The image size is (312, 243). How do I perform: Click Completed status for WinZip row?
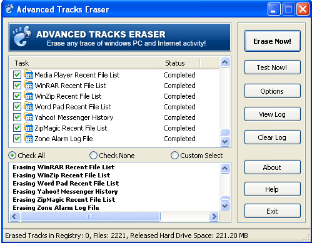point(179,96)
